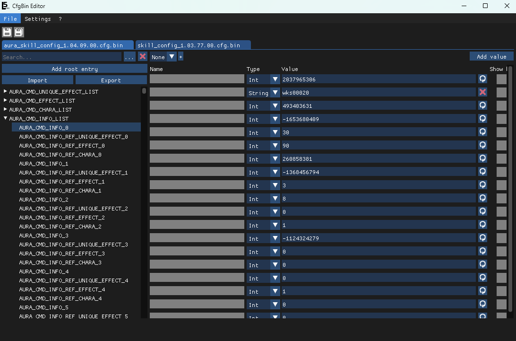Click the Add root entry button

(x=74, y=69)
